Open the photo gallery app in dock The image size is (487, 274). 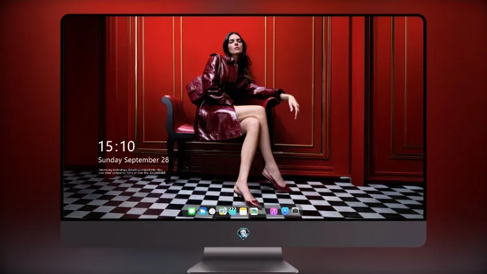pyautogui.click(x=254, y=212)
